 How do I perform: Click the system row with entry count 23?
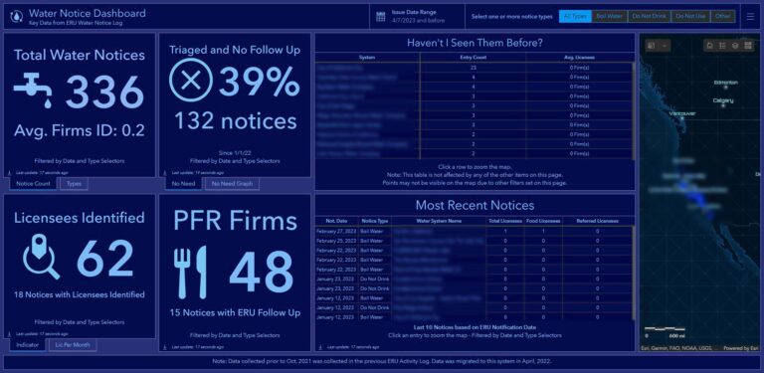click(x=474, y=69)
